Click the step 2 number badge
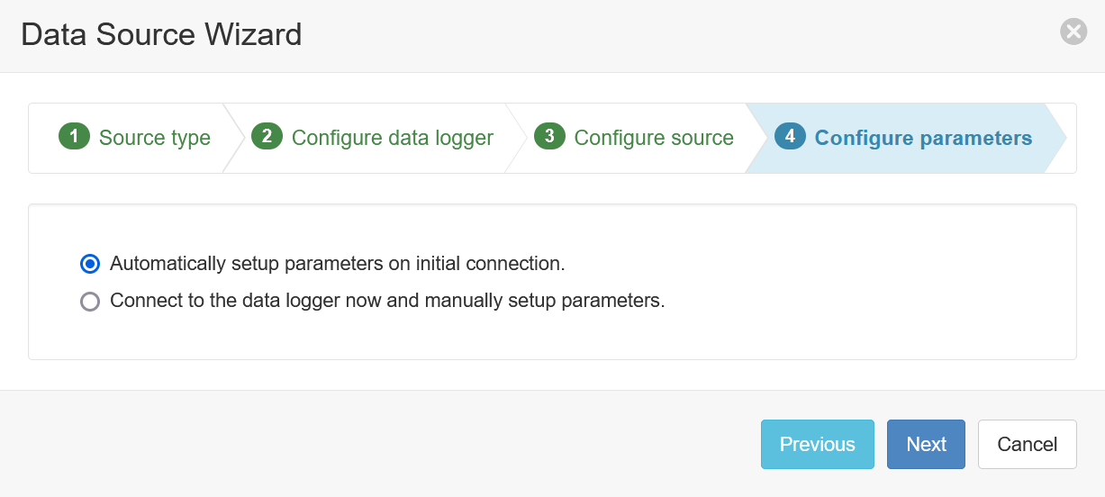This screenshot has height=497, width=1105. click(x=267, y=137)
